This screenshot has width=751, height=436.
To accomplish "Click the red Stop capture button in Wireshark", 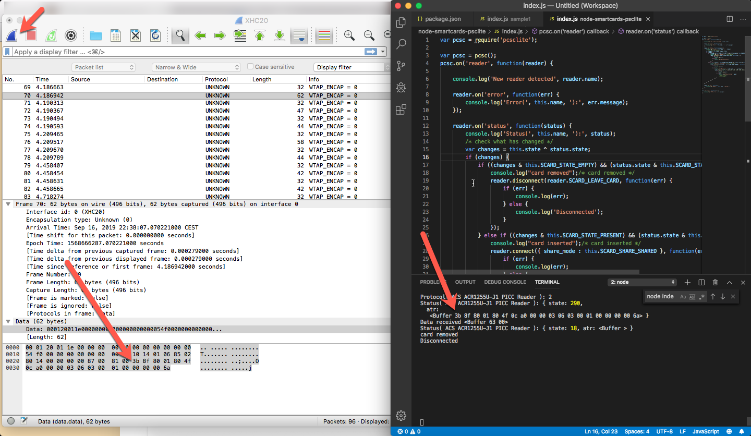I will click(x=31, y=35).
